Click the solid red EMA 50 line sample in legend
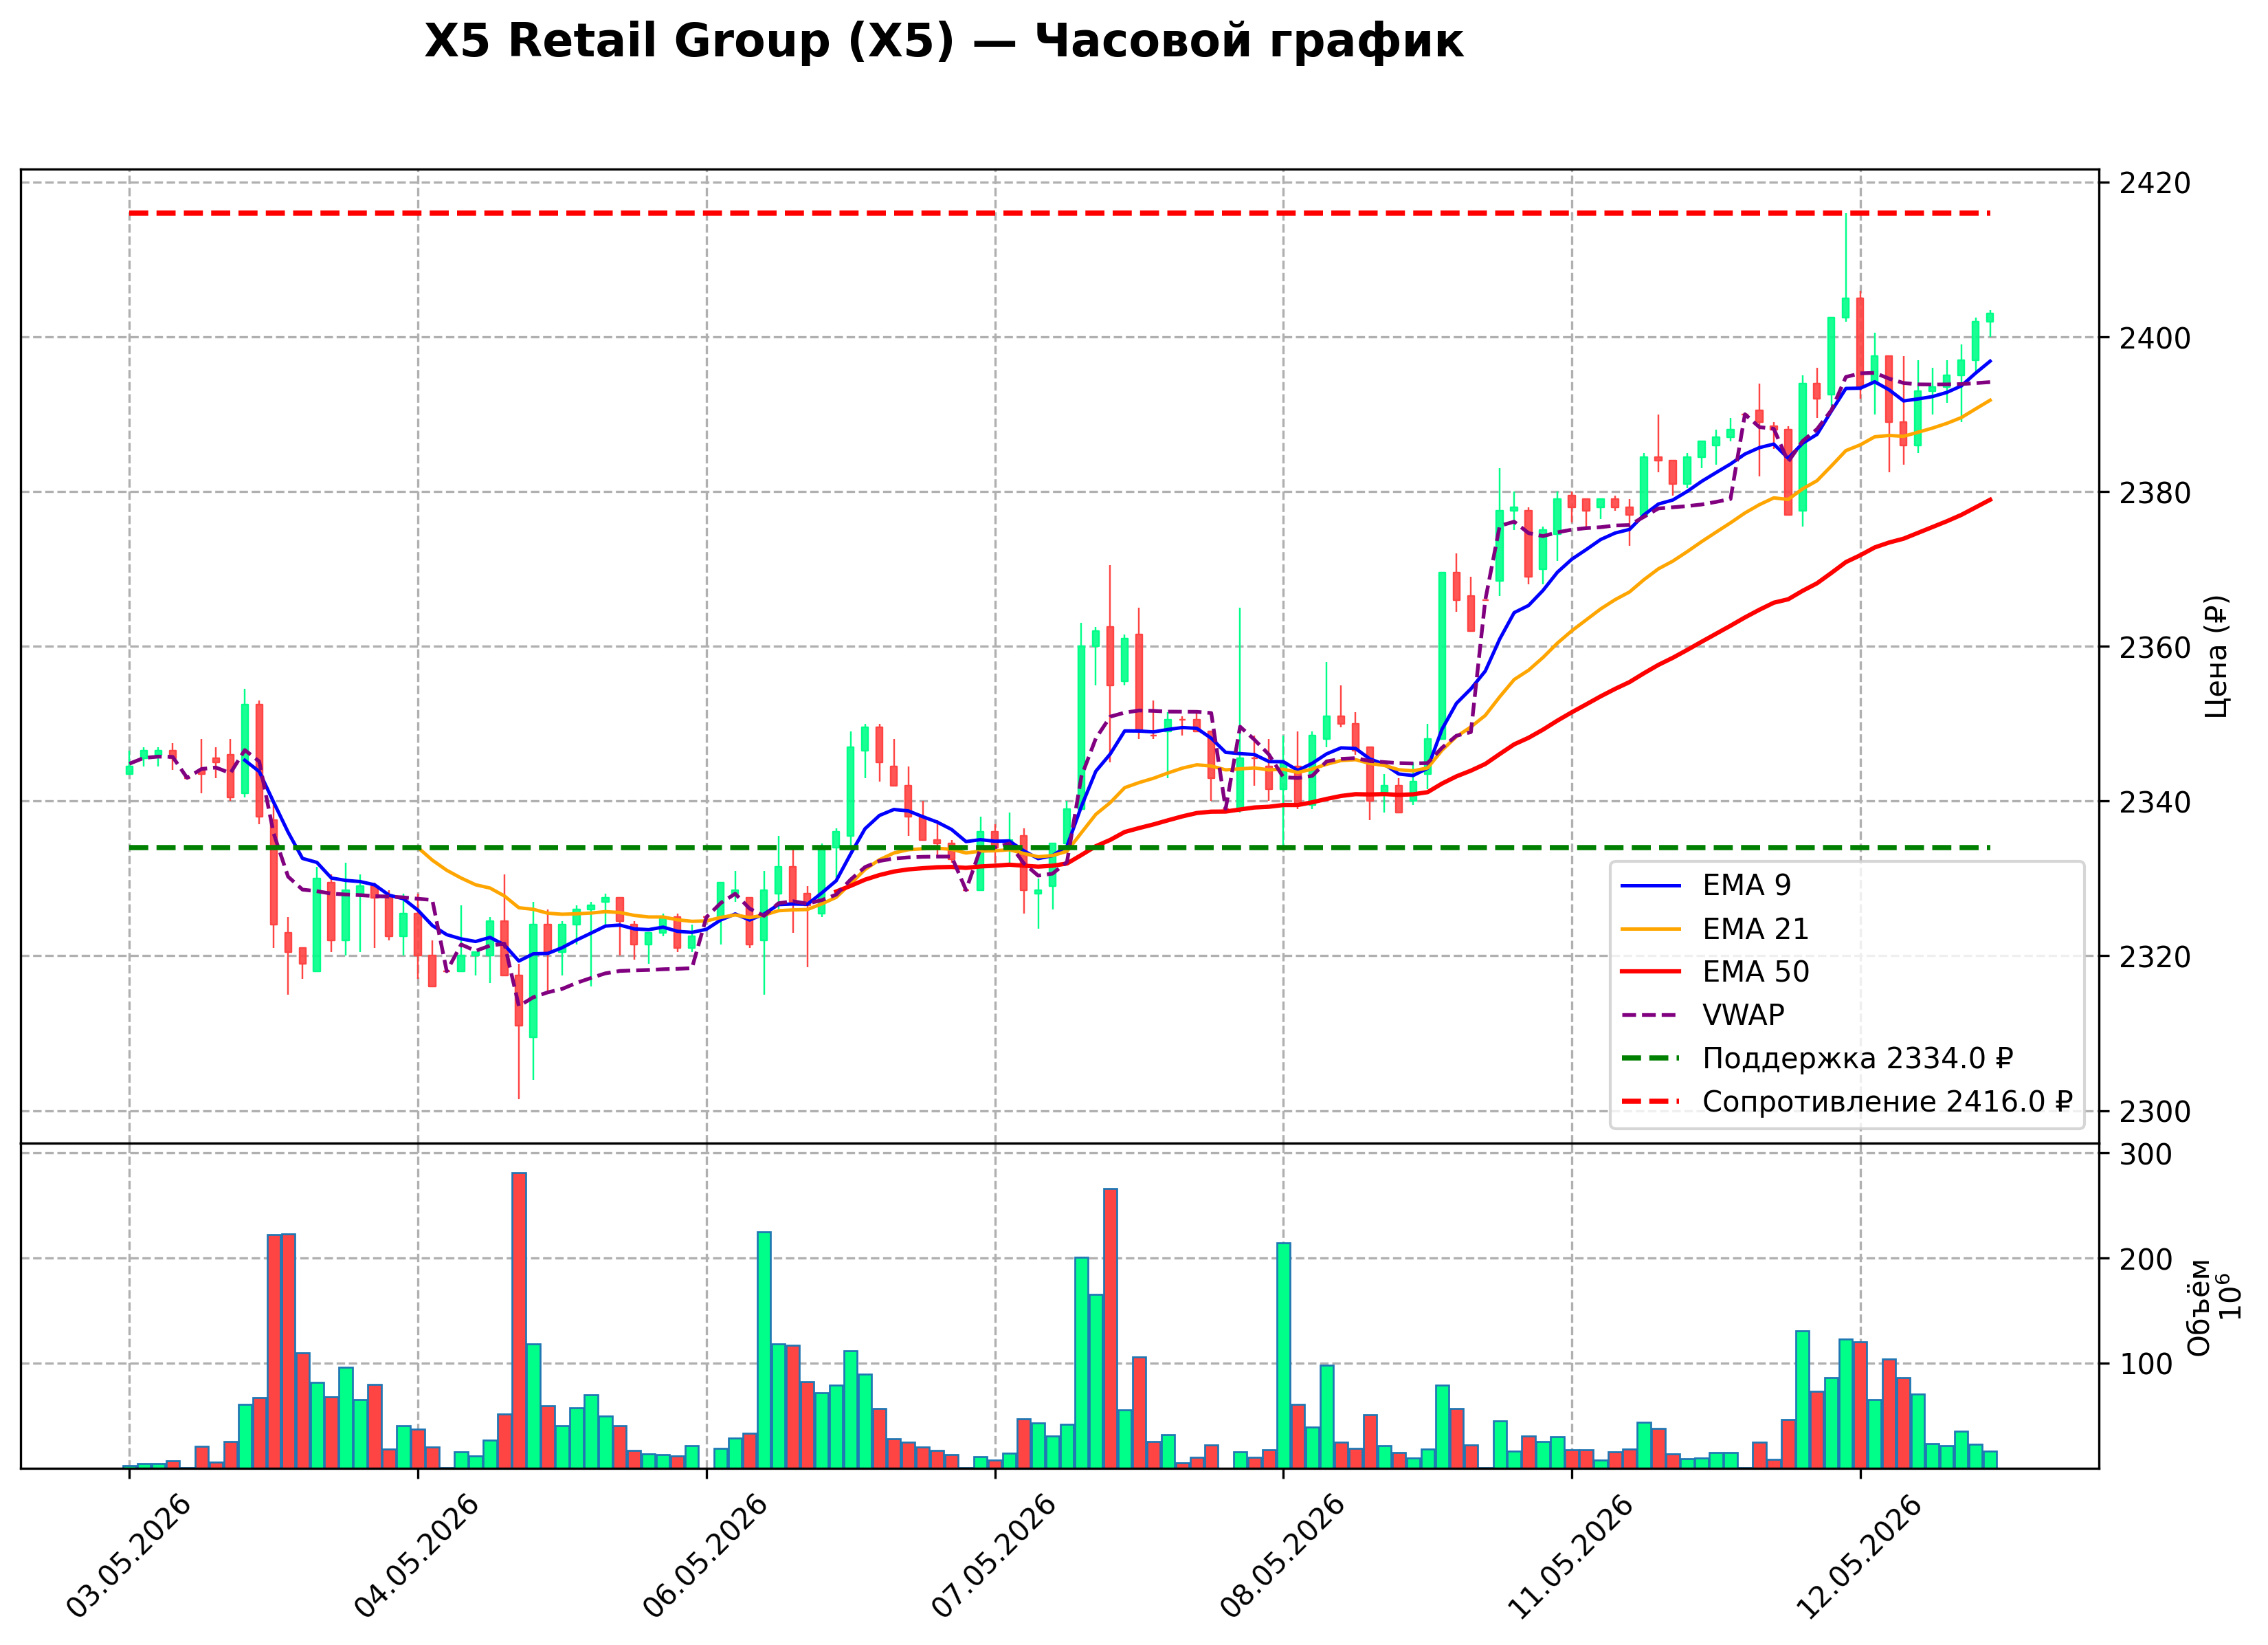 tap(1651, 972)
